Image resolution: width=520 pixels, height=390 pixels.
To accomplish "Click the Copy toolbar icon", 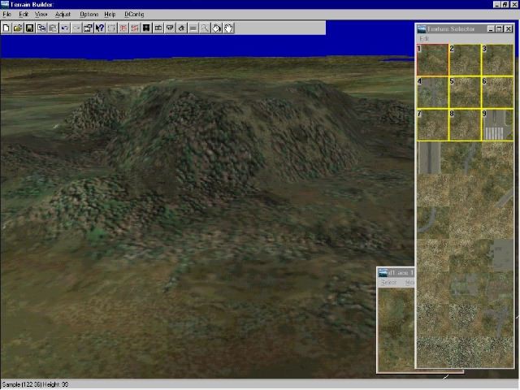I will coord(41,28).
